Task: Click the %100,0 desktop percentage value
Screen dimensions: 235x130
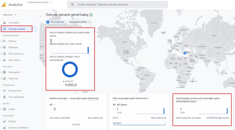Action: (x=70, y=85)
